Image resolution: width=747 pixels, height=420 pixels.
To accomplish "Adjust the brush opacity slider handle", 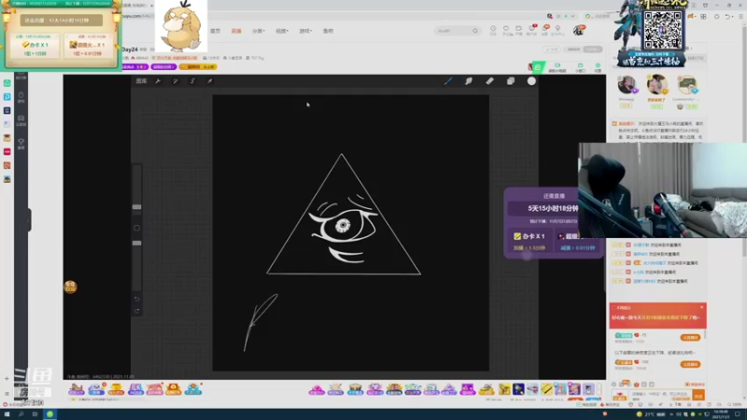I will coord(136,243).
